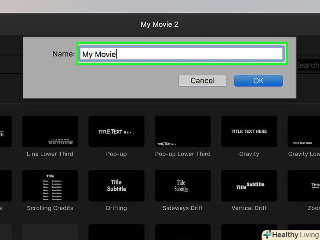Select the Gravity Lower Third title thumbnail

pos(304,131)
